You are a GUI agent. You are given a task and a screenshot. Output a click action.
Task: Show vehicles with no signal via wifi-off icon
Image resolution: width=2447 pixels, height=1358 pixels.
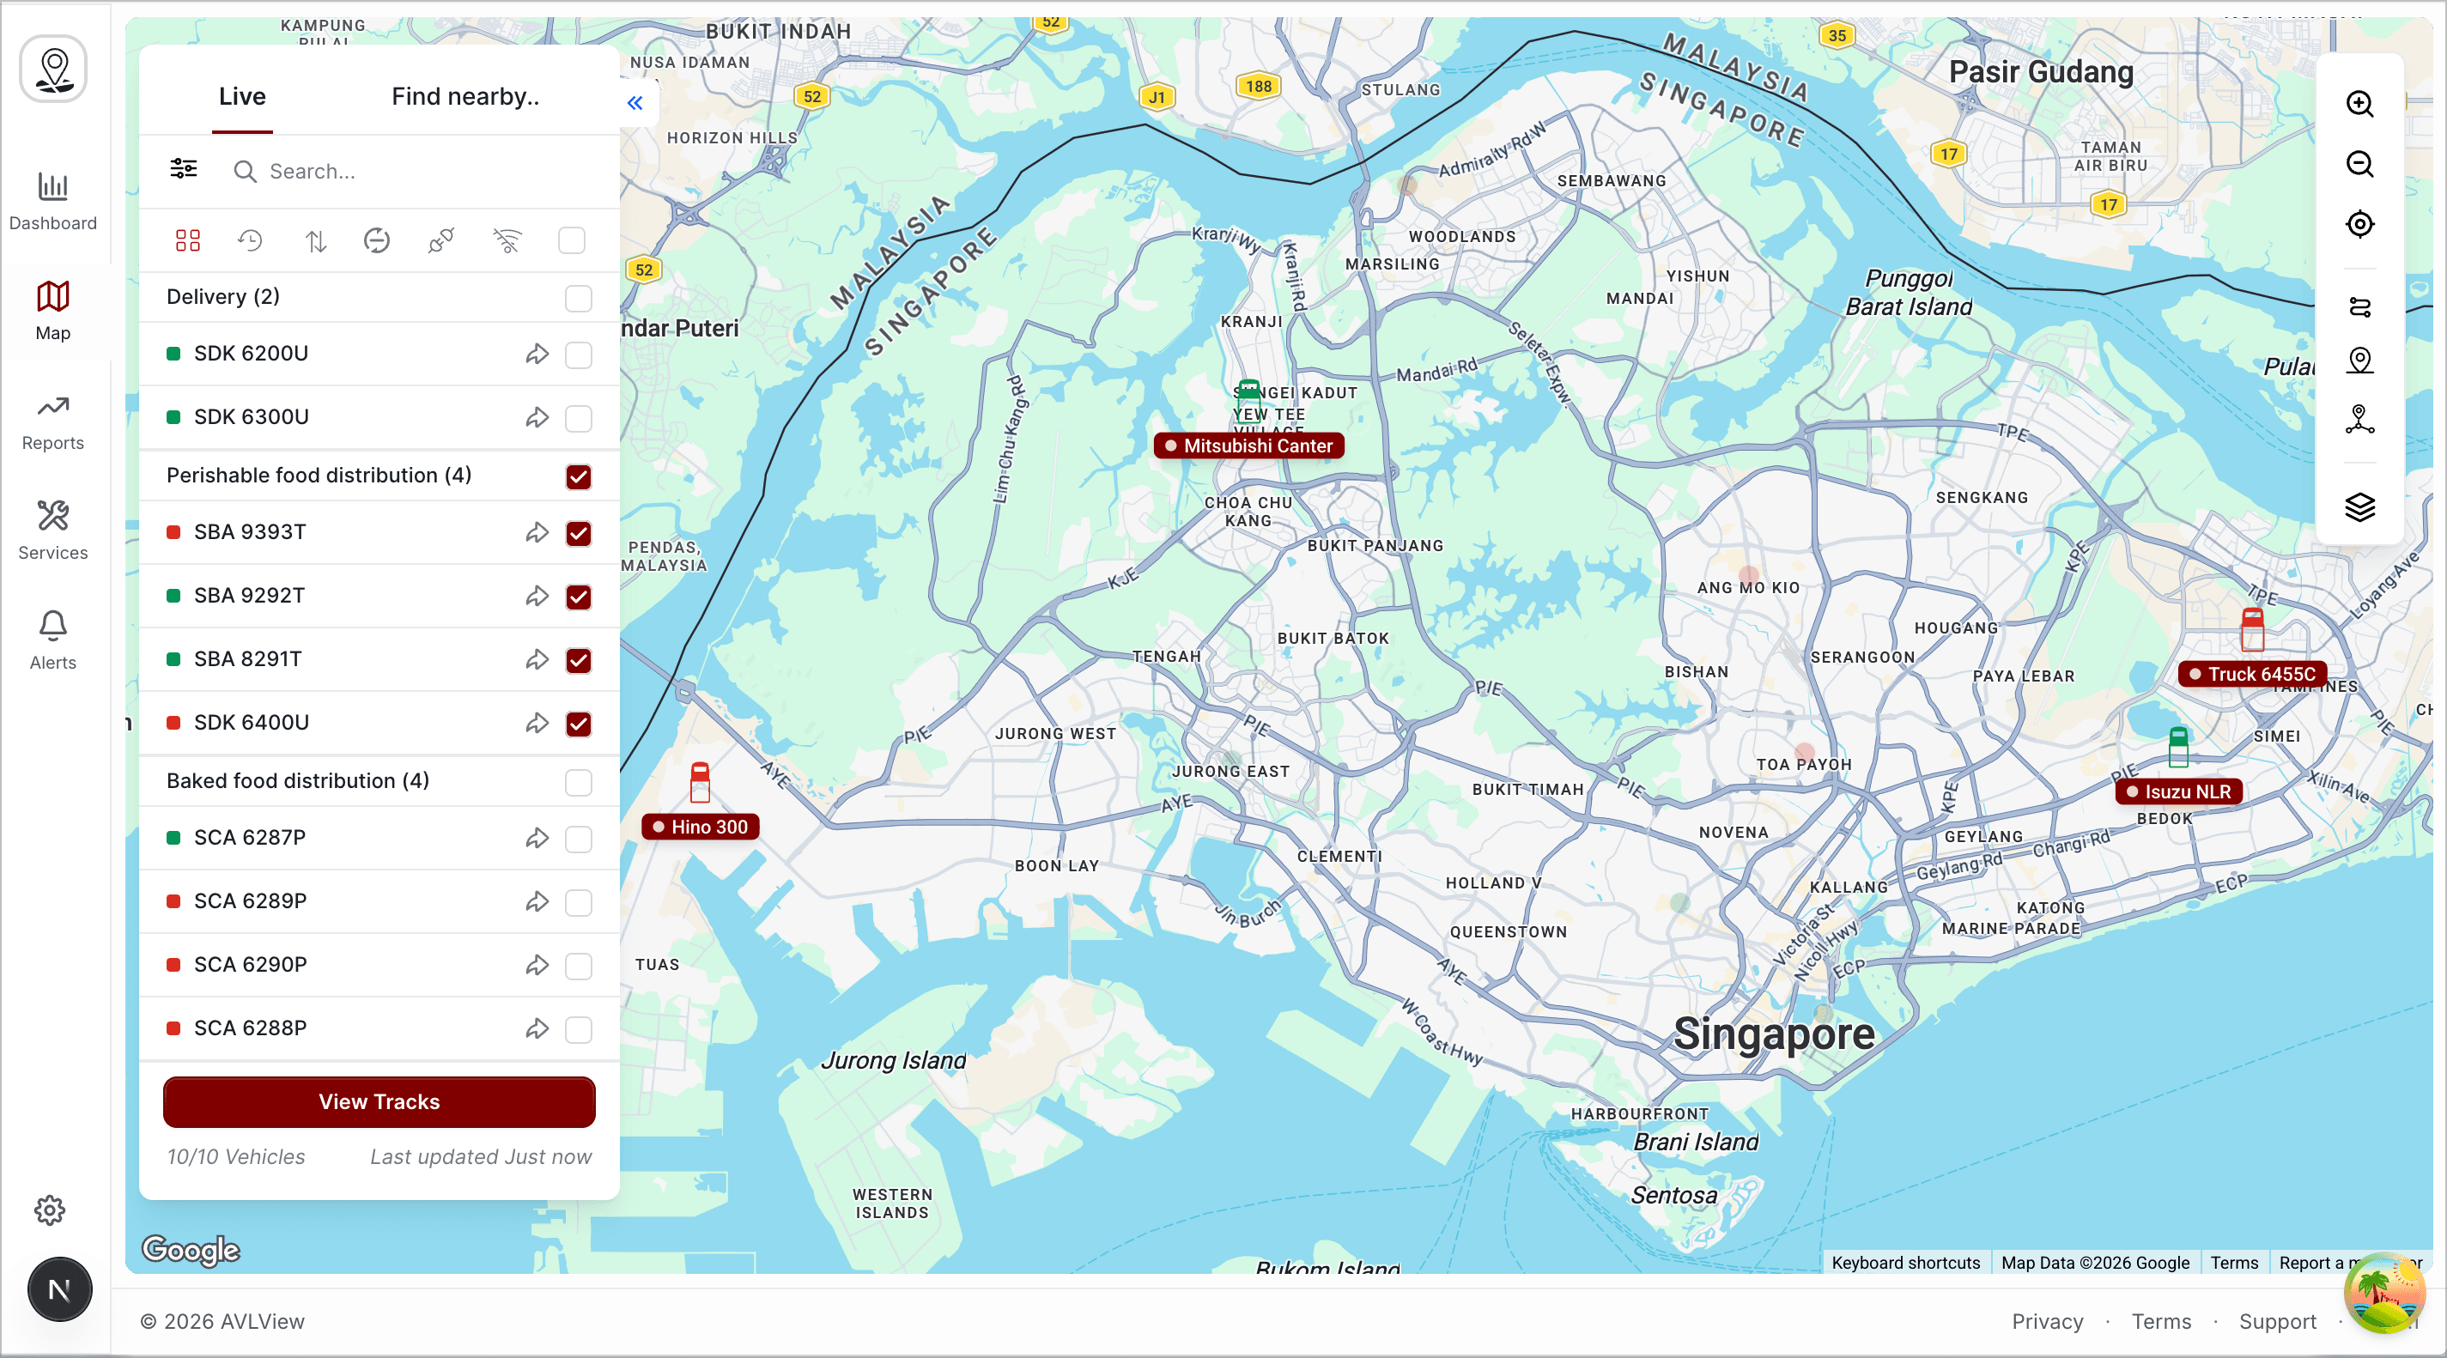(507, 240)
